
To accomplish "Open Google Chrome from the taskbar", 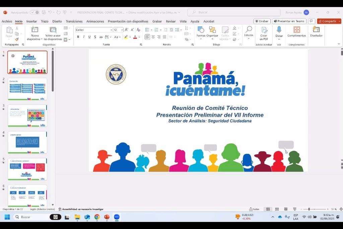I will (97, 217).
